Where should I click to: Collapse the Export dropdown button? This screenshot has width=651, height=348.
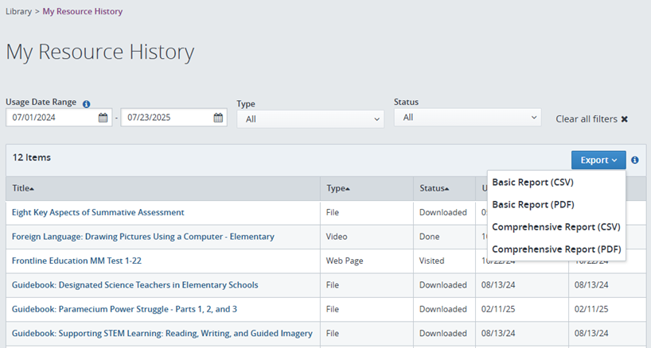point(598,160)
